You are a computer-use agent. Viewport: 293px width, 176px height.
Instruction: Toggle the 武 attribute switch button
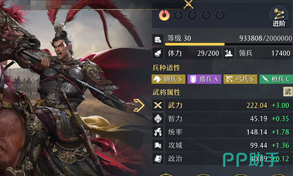288,92
